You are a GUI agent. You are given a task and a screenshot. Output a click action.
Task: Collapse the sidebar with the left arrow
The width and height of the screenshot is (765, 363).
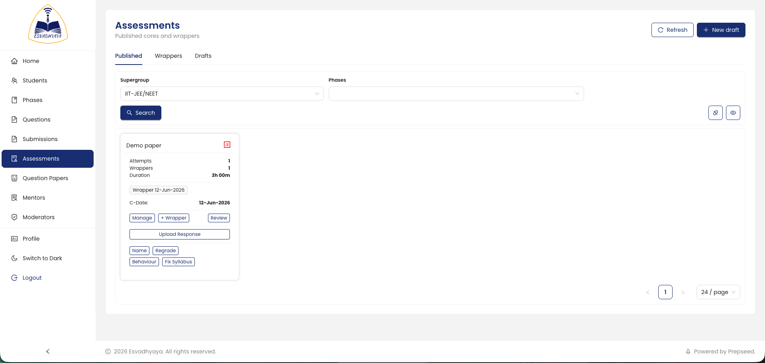click(x=48, y=351)
